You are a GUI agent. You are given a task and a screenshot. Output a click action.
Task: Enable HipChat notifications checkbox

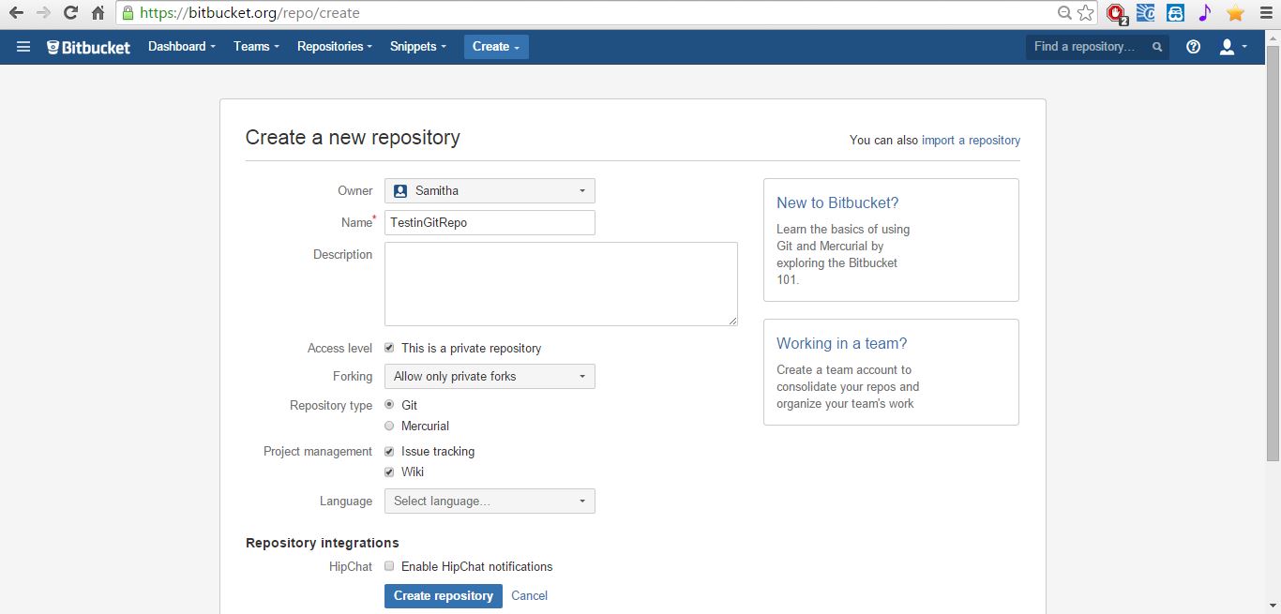[389, 566]
